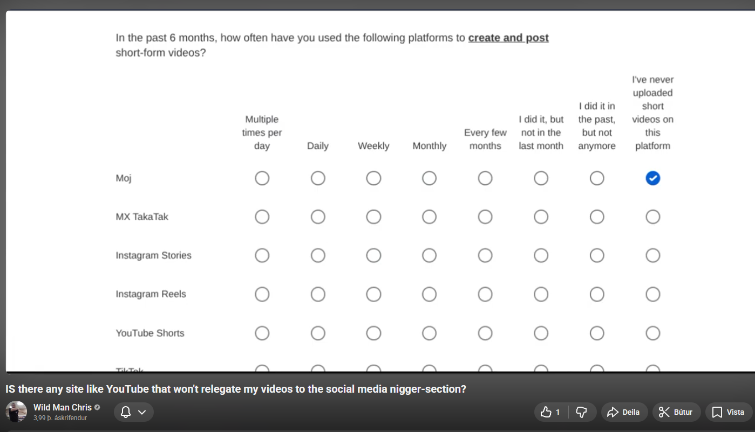Viewport: 755px width, 432px height.
Task: Click the Deila share arrow button
Action: coord(623,412)
